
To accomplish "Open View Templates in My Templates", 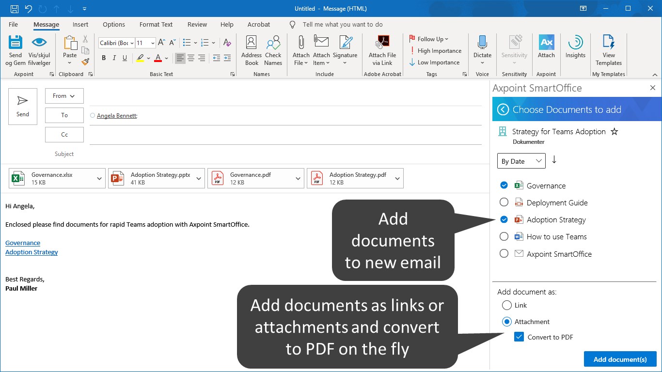I will point(609,50).
